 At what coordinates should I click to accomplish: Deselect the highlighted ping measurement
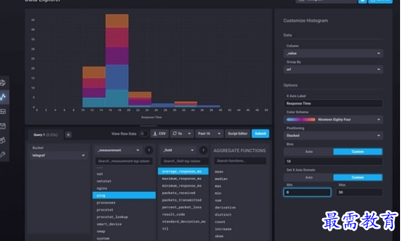point(124,195)
